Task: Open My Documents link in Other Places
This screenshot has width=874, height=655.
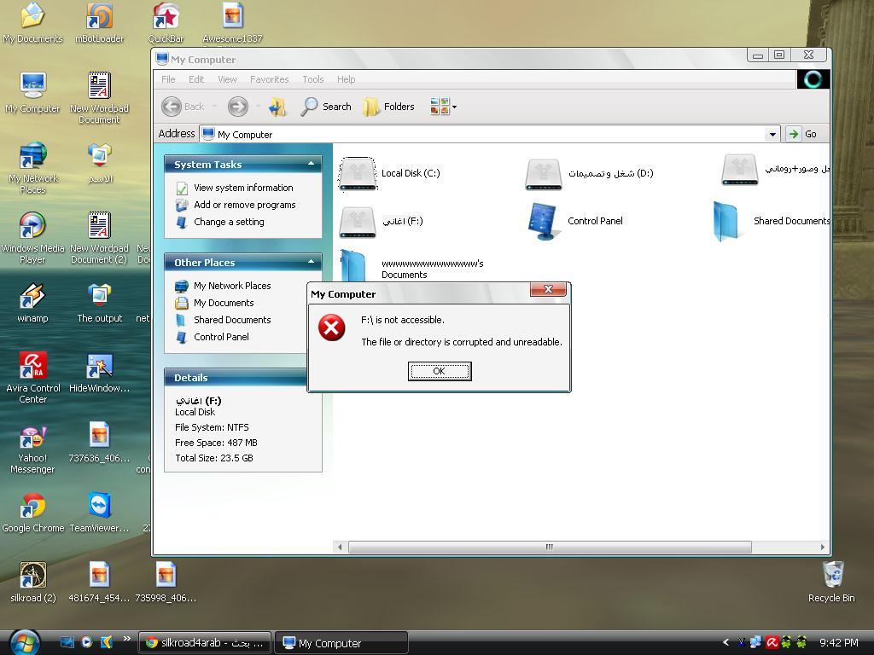Action: pos(224,303)
